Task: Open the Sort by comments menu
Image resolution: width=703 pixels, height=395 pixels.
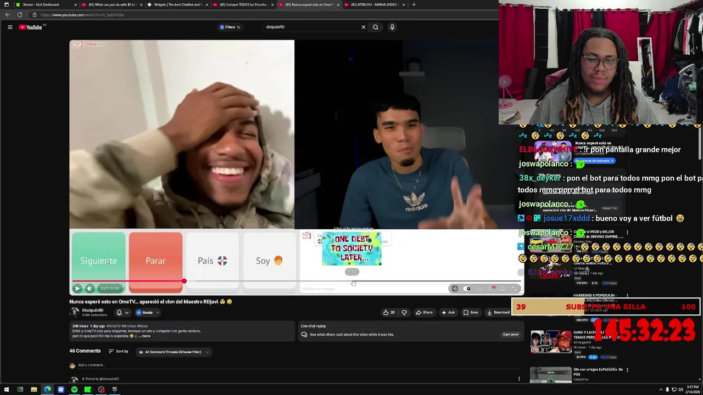Action: (x=119, y=351)
